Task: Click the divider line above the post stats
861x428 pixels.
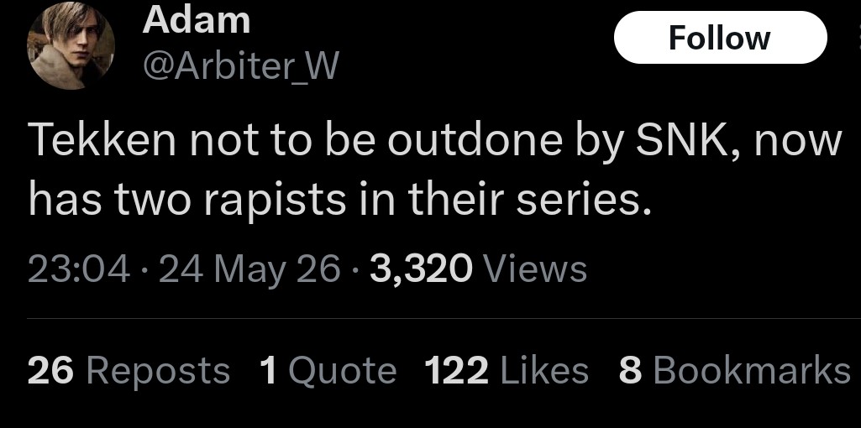Action: coord(444,318)
